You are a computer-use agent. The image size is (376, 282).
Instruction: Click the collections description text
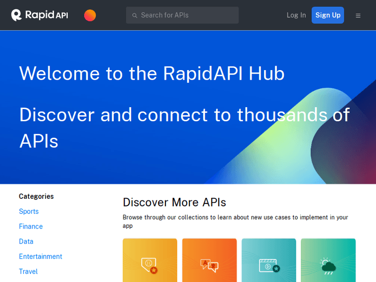click(x=235, y=221)
